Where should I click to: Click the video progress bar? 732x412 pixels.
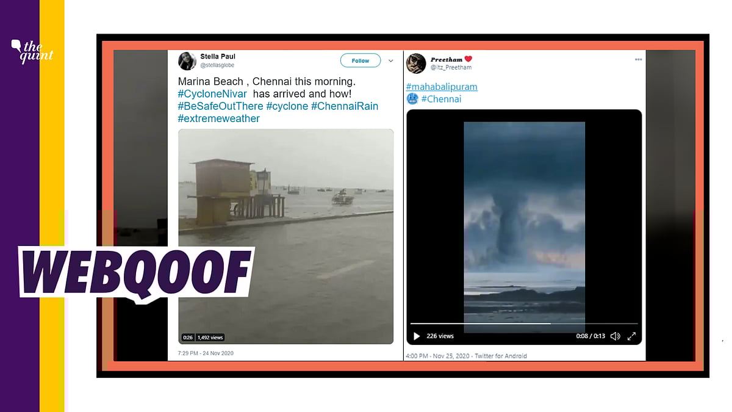(x=524, y=323)
